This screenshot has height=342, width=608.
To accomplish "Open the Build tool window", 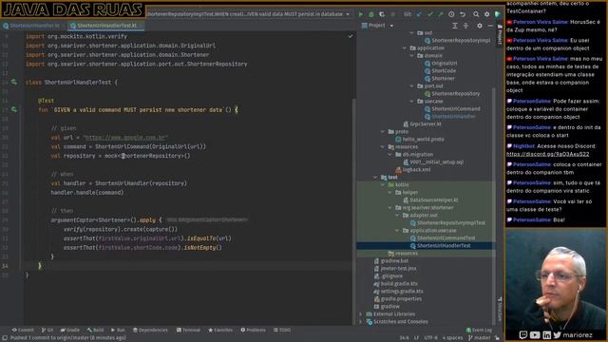I will coord(95,330).
